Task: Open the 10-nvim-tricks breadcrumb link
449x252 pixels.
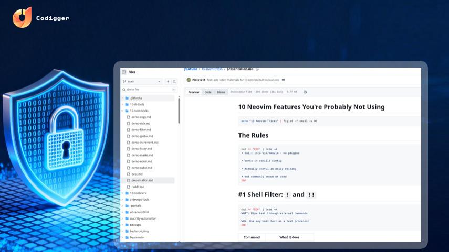Action: (x=212, y=69)
